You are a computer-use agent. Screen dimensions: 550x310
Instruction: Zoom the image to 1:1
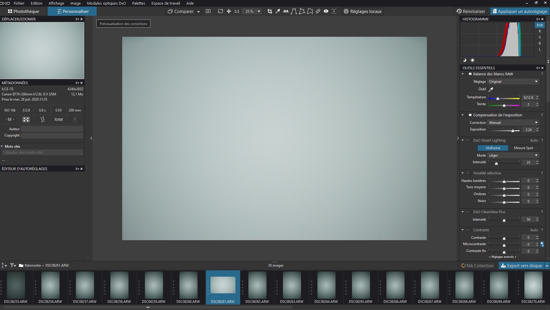(237, 11)
